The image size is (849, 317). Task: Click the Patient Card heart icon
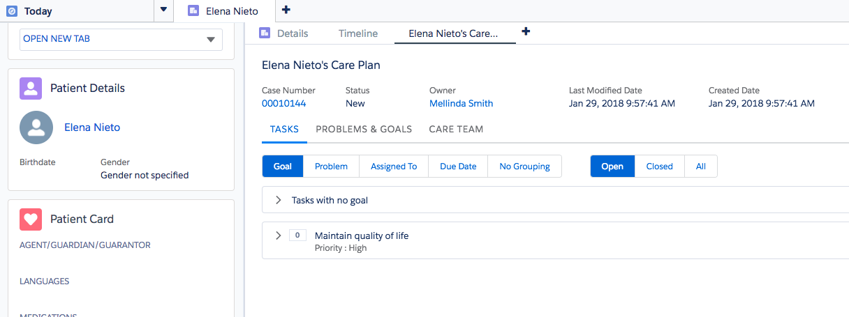[x=30, y=219]
